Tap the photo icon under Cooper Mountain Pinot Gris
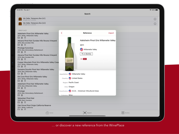Viewport: 179px width, 134px height. (x=19, y=66)
